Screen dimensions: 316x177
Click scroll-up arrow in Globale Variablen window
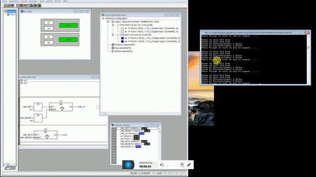point(159,128)
